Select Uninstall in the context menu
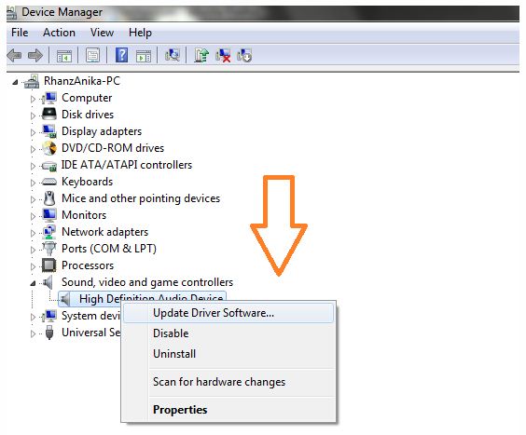 click(174, 354)
